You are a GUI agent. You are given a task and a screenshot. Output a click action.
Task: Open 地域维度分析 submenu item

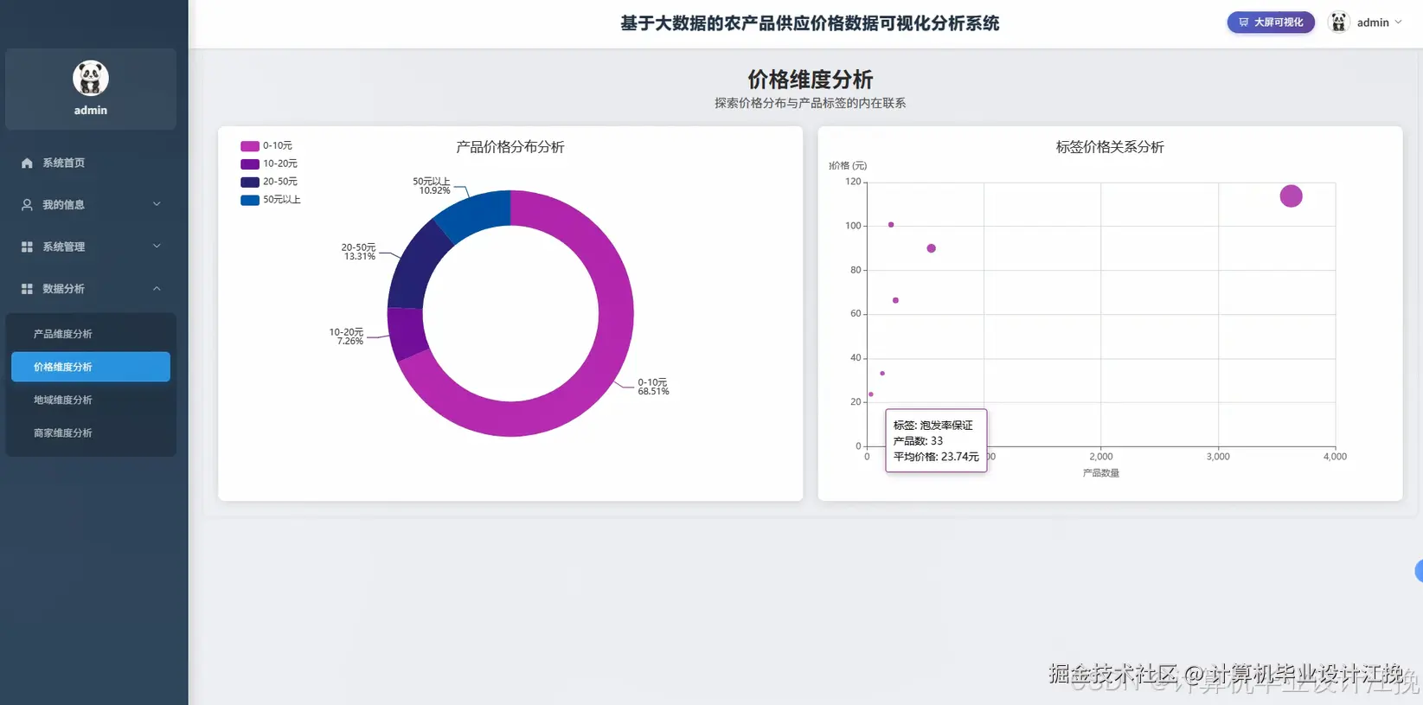91,400
